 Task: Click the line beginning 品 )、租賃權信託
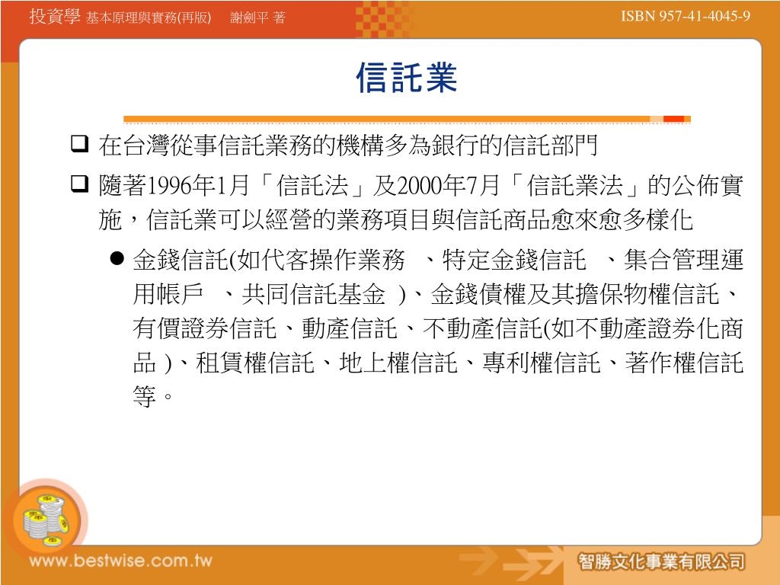tap(438, 363)
